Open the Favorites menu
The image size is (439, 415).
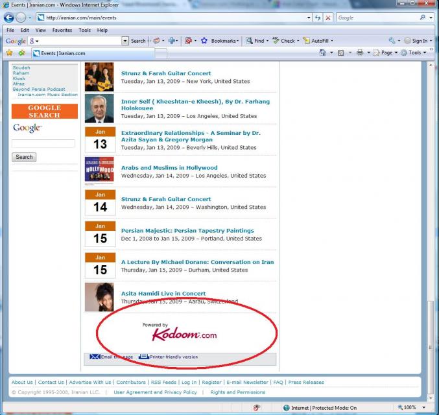point(62,30)
